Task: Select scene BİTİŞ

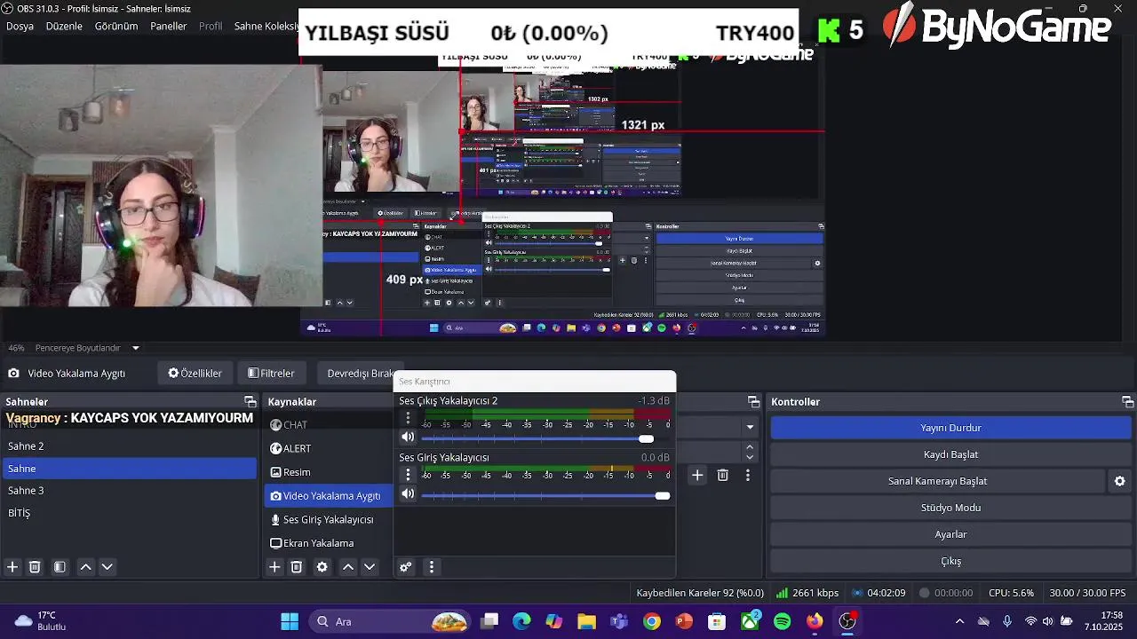Action: (129, 513)
